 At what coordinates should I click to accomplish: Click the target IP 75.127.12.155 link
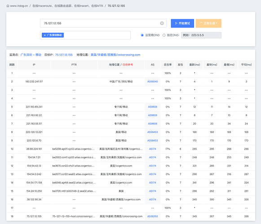[x=64, y=55]
